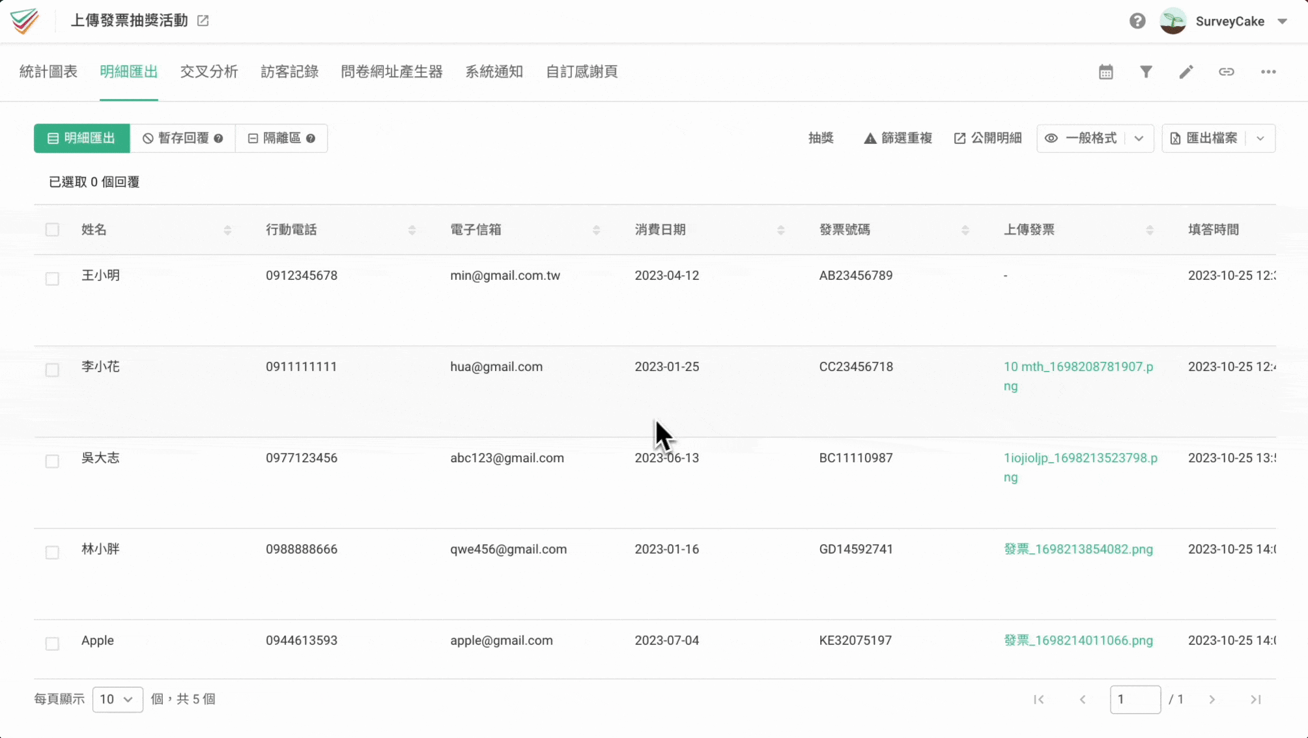Go to the 訪客記錄 tab

click(x=290, y=72)
